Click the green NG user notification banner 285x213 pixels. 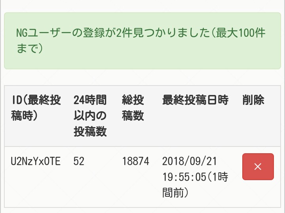click(x=142, y=41)
